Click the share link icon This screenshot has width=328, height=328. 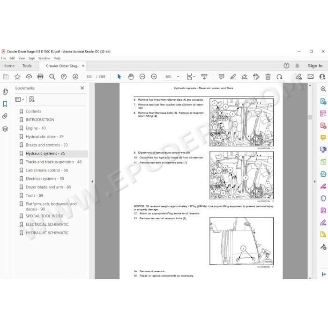299,77
